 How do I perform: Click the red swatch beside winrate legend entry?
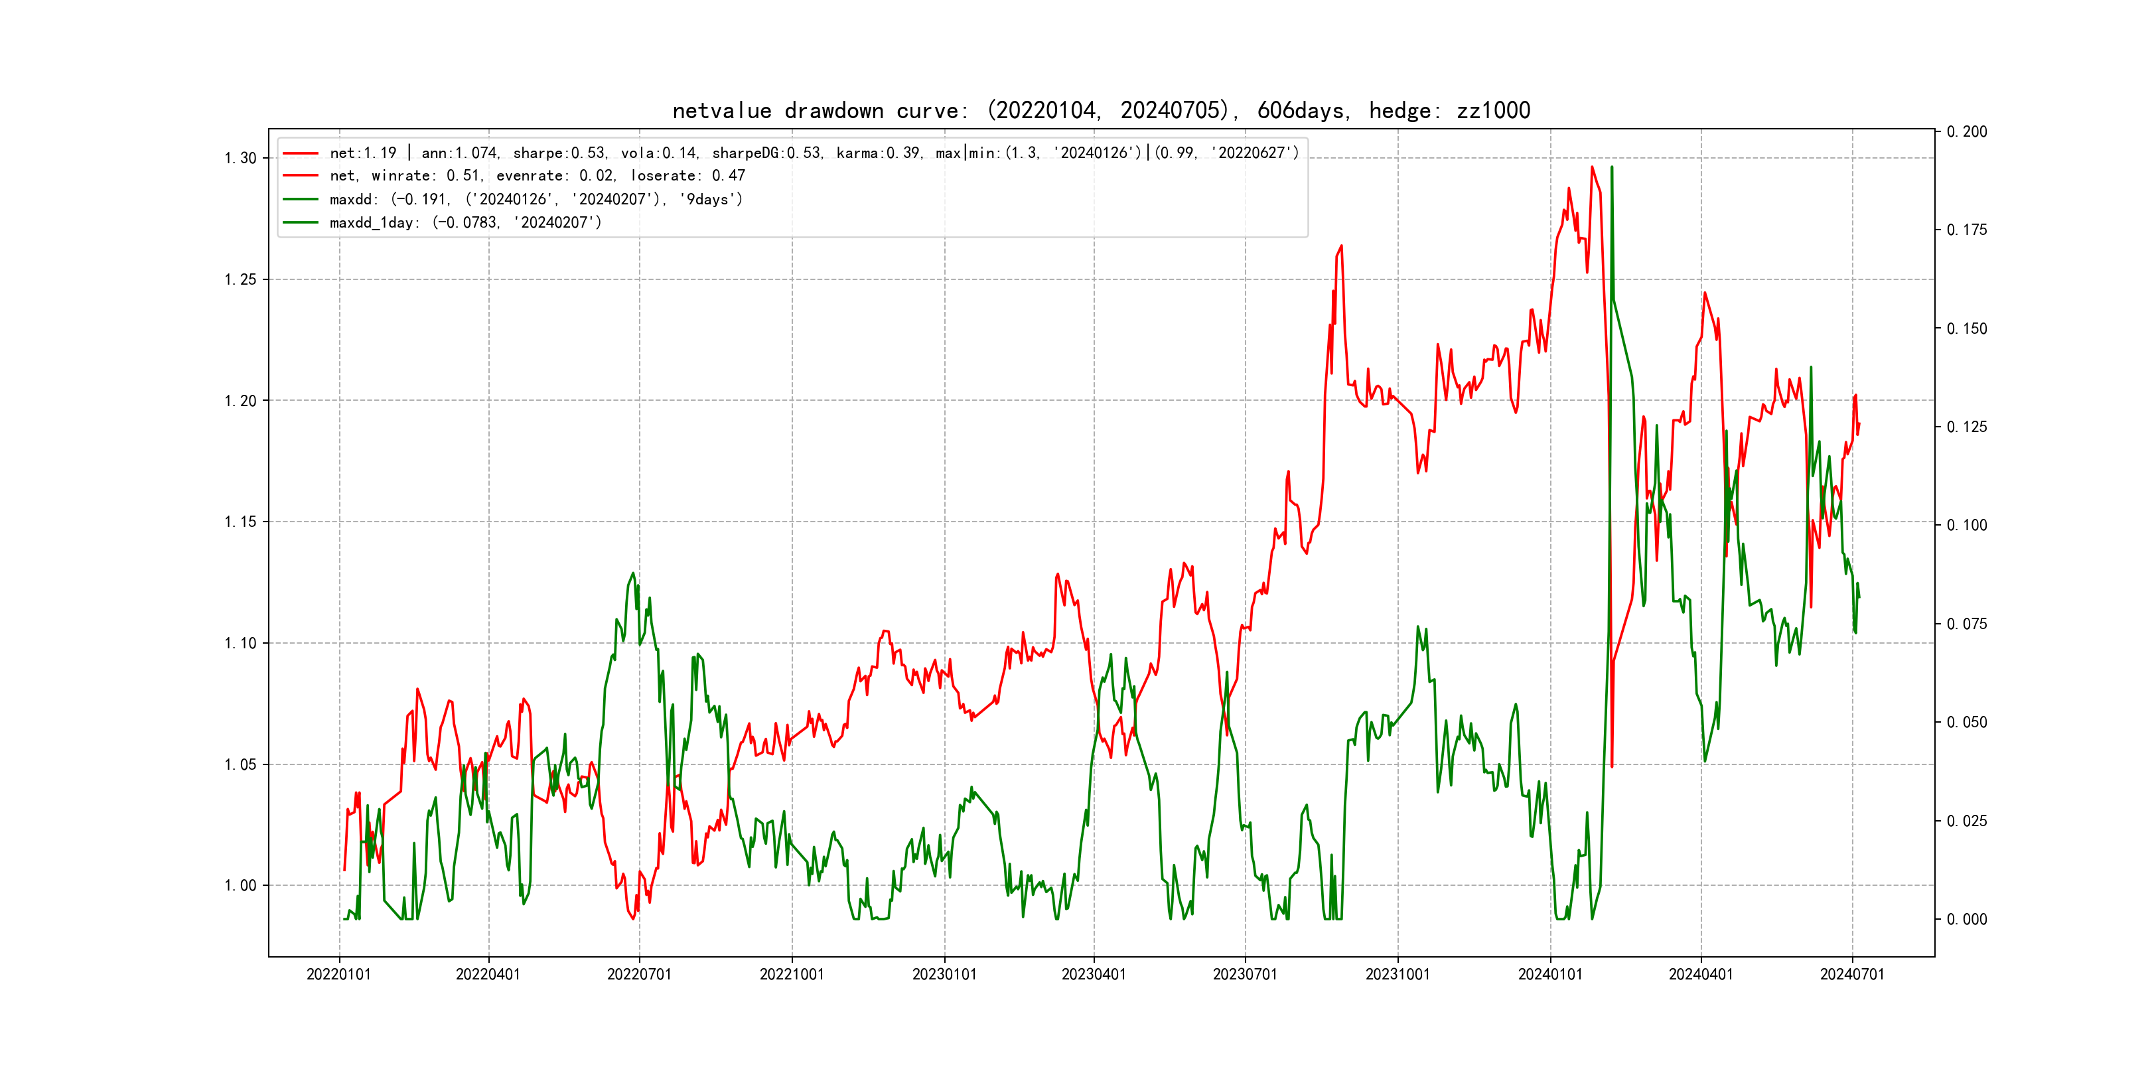tap(301, 176)
